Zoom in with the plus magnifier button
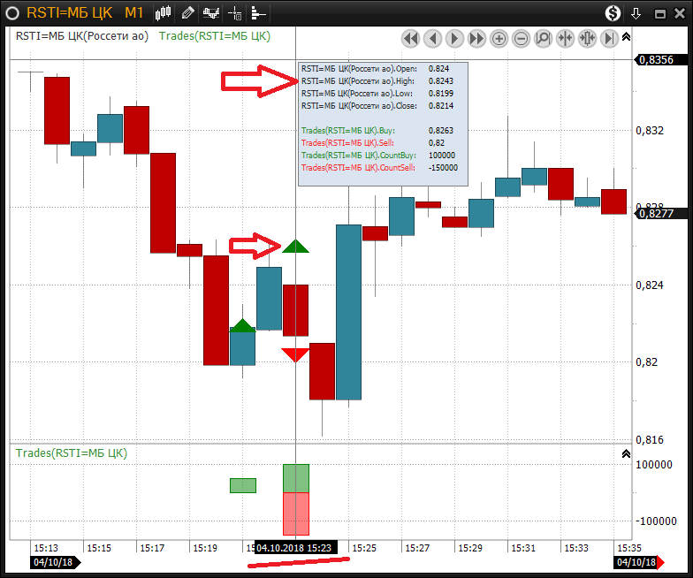The image size is (693, 578). (x=499, y=38)
